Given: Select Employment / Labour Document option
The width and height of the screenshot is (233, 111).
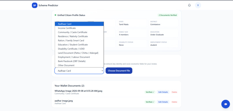Looking at the screenshot, I should pyautogui.click(x=79, y=57).
